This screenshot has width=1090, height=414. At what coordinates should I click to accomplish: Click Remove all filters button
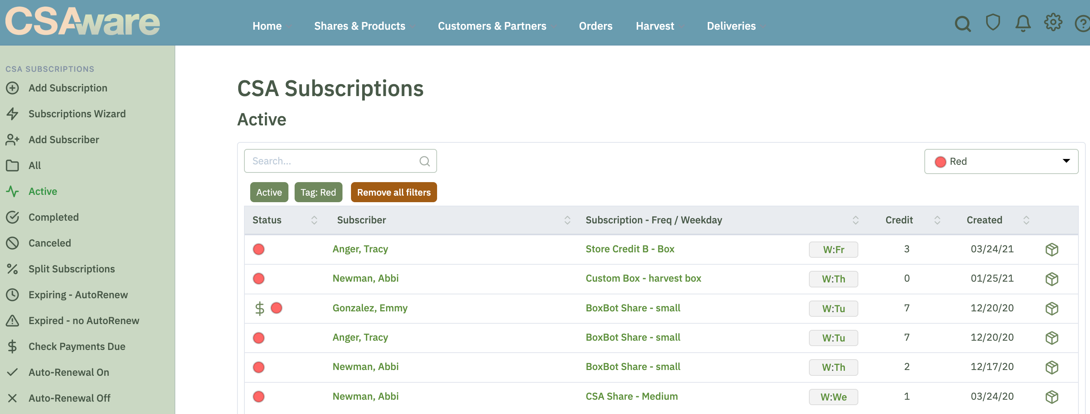click(x=393, y=192)
